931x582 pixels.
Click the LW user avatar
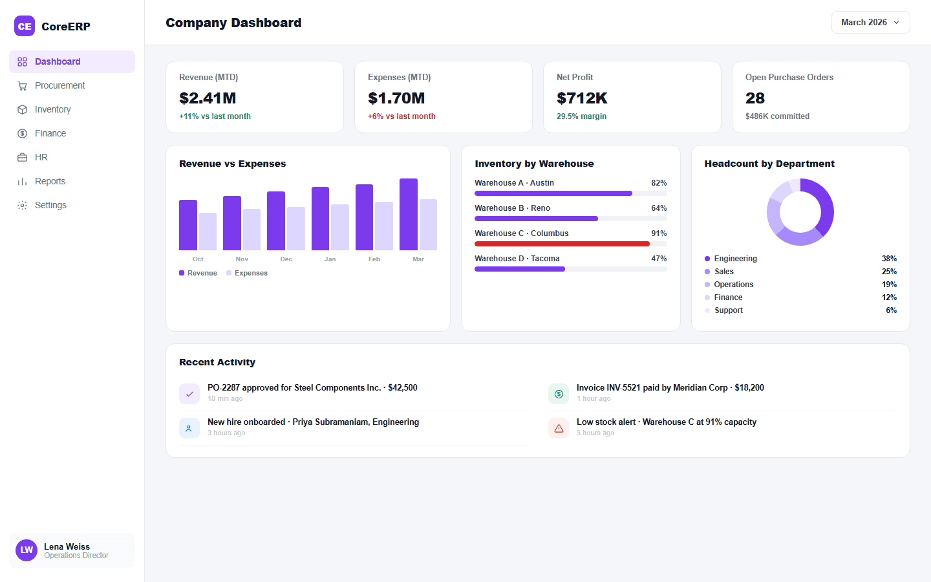pyautogui.click(x=27, y=550)
